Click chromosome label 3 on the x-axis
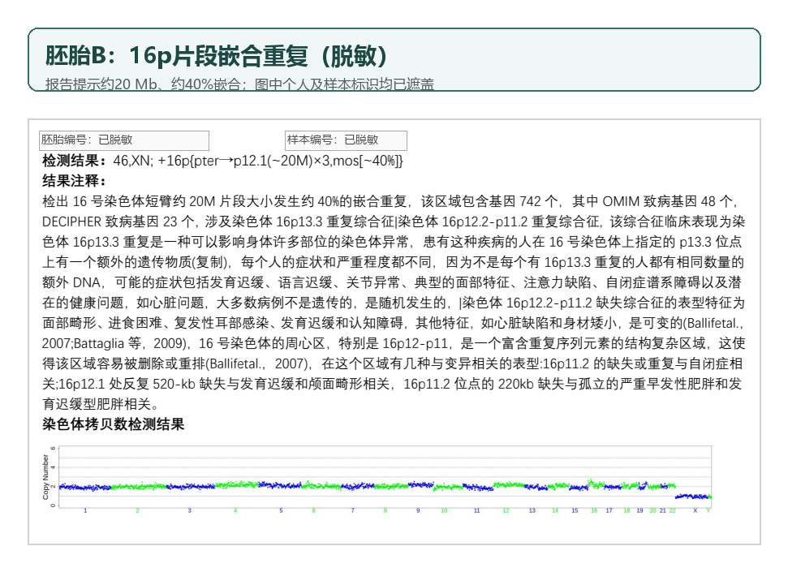788x572 pixels. pyautogui.click(x=189, y=510)
